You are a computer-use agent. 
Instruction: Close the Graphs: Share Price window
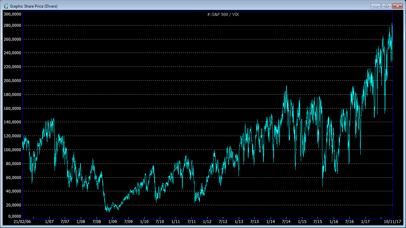click(397, 6)
